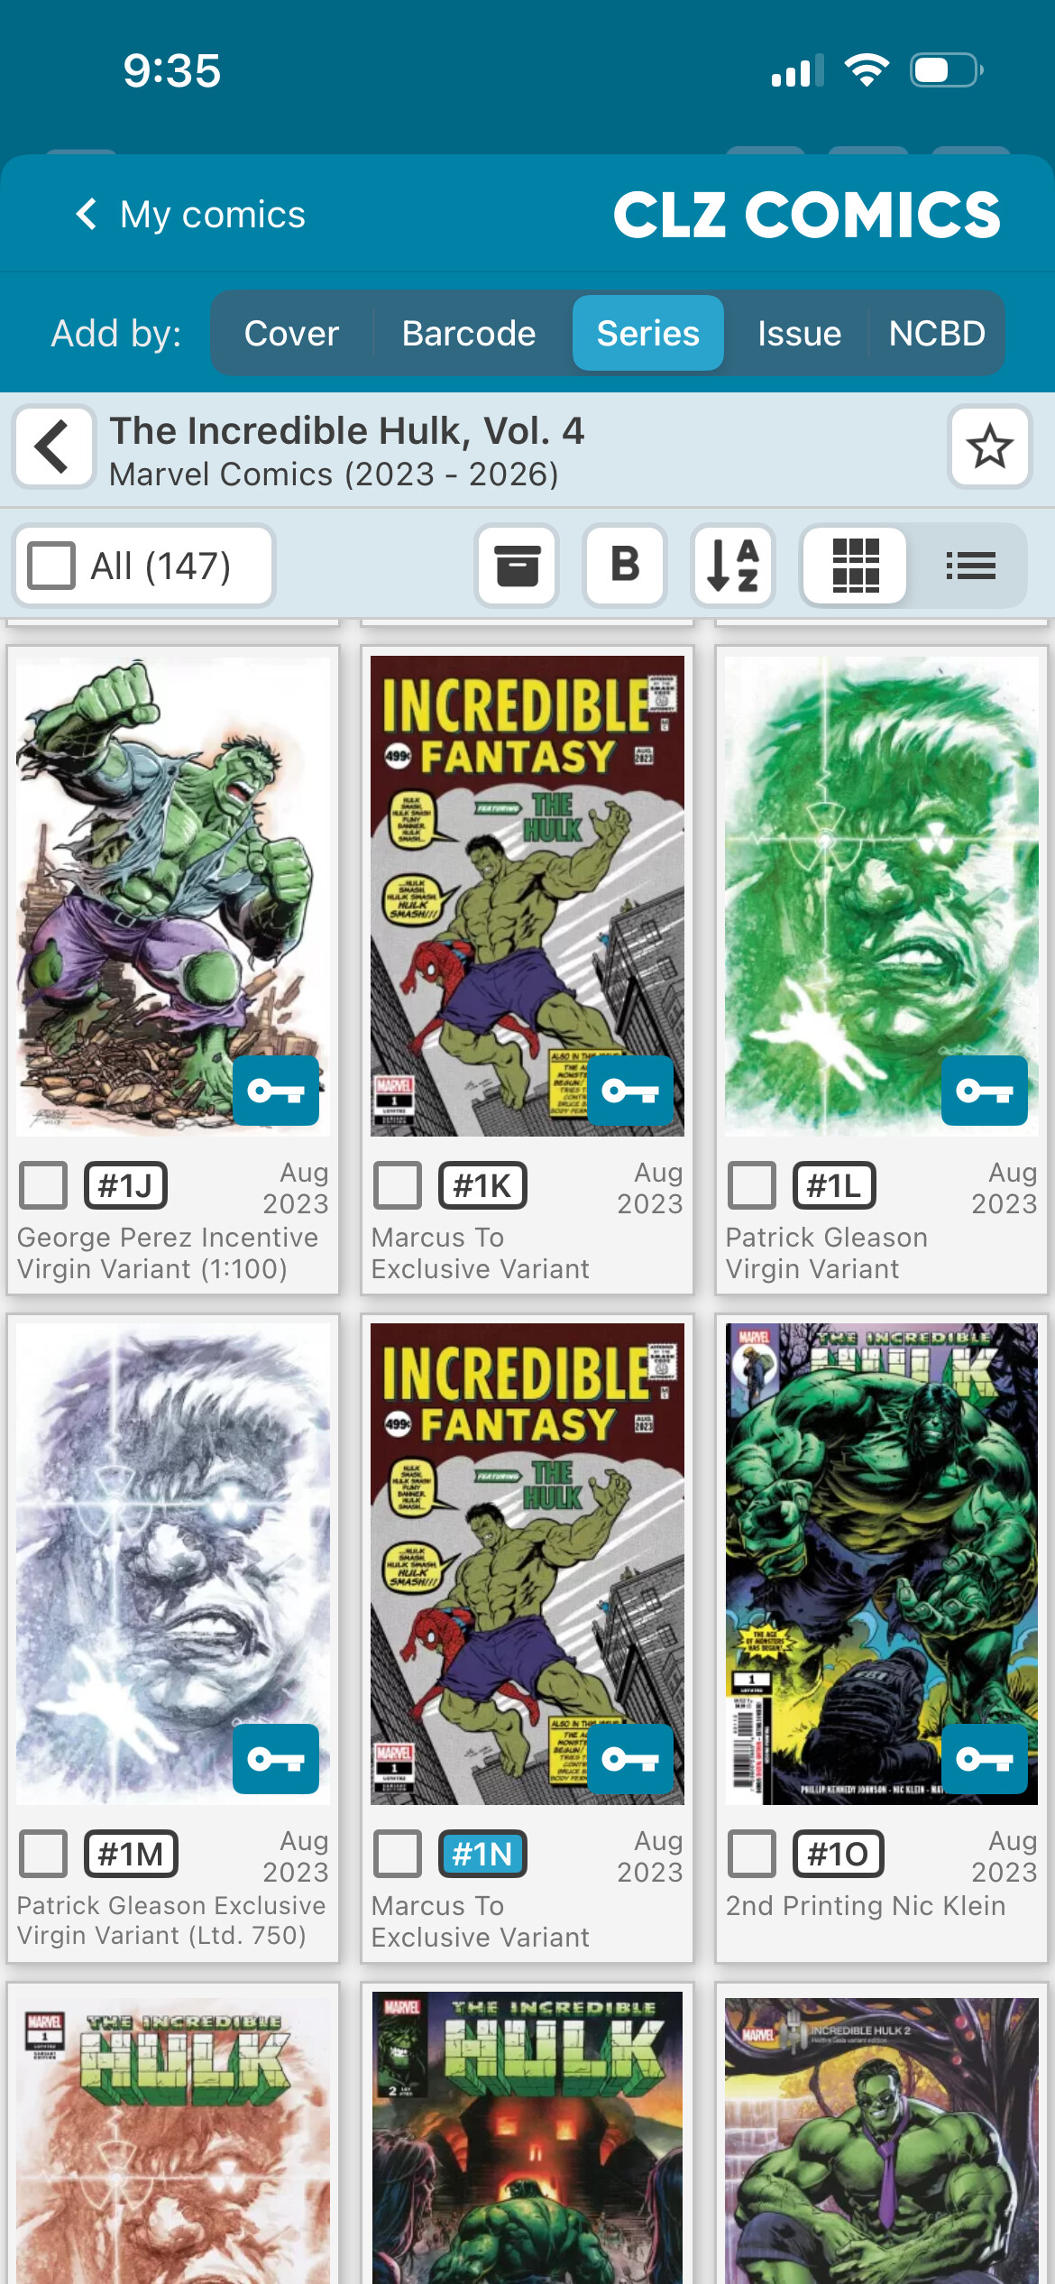Image resolution: width=1055 pixels, height=2284 pixels.
Task: Open the #1L Patrick Gleason cover thumbnail
Action: (x=881, y=896)
